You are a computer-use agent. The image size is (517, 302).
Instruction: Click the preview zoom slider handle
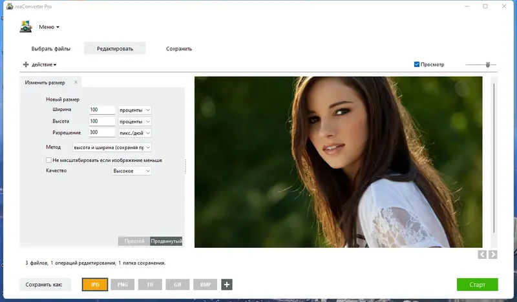(488, 65)
